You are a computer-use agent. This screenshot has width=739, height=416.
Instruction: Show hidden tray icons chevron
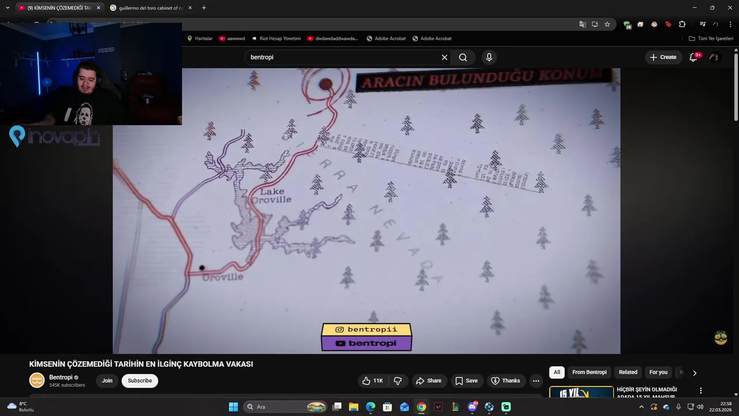[641, 407]
